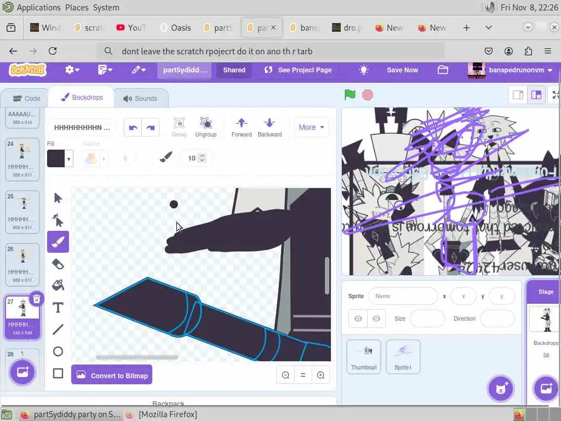Click the Ungroup icon
The width and height of the screenshot is (561, 421).
206,127
